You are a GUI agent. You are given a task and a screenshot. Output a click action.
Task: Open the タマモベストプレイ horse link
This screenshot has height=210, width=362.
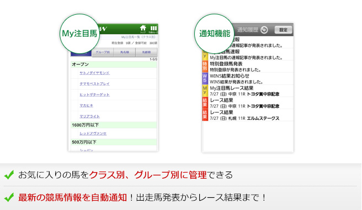point(95,84)
